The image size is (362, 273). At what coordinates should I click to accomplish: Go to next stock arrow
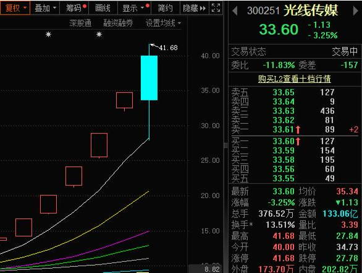[355, 11]
